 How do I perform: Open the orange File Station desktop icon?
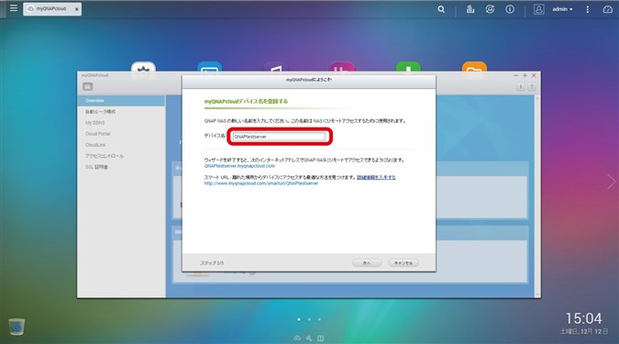coord(474,67)
